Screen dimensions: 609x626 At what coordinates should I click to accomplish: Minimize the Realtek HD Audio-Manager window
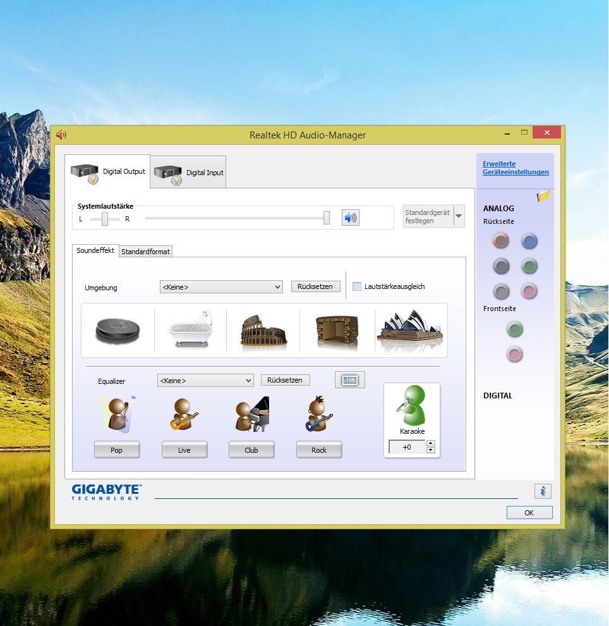(x=507, y=133)
